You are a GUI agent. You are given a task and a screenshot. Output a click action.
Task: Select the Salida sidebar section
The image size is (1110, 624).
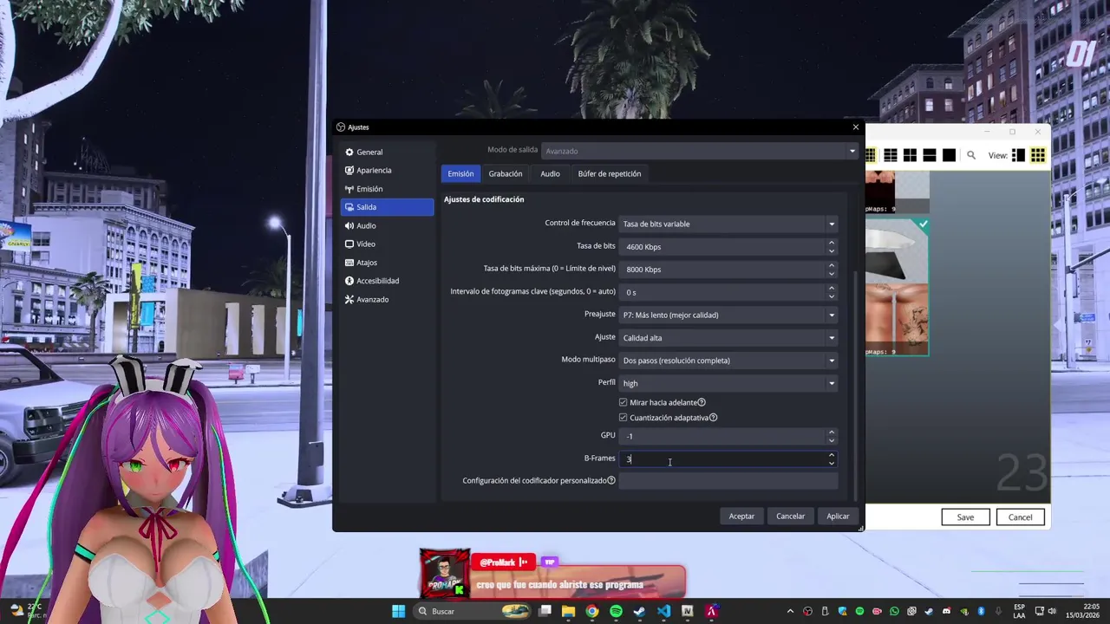tap(387, 207)
